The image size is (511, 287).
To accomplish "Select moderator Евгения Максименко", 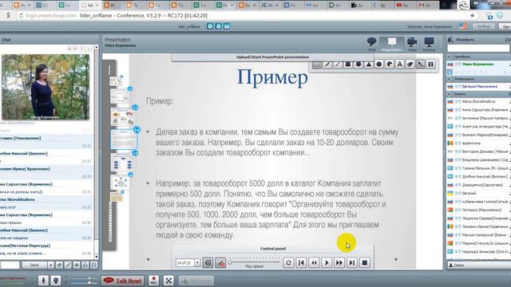I will pyautogui.click(x=479, y=87).
